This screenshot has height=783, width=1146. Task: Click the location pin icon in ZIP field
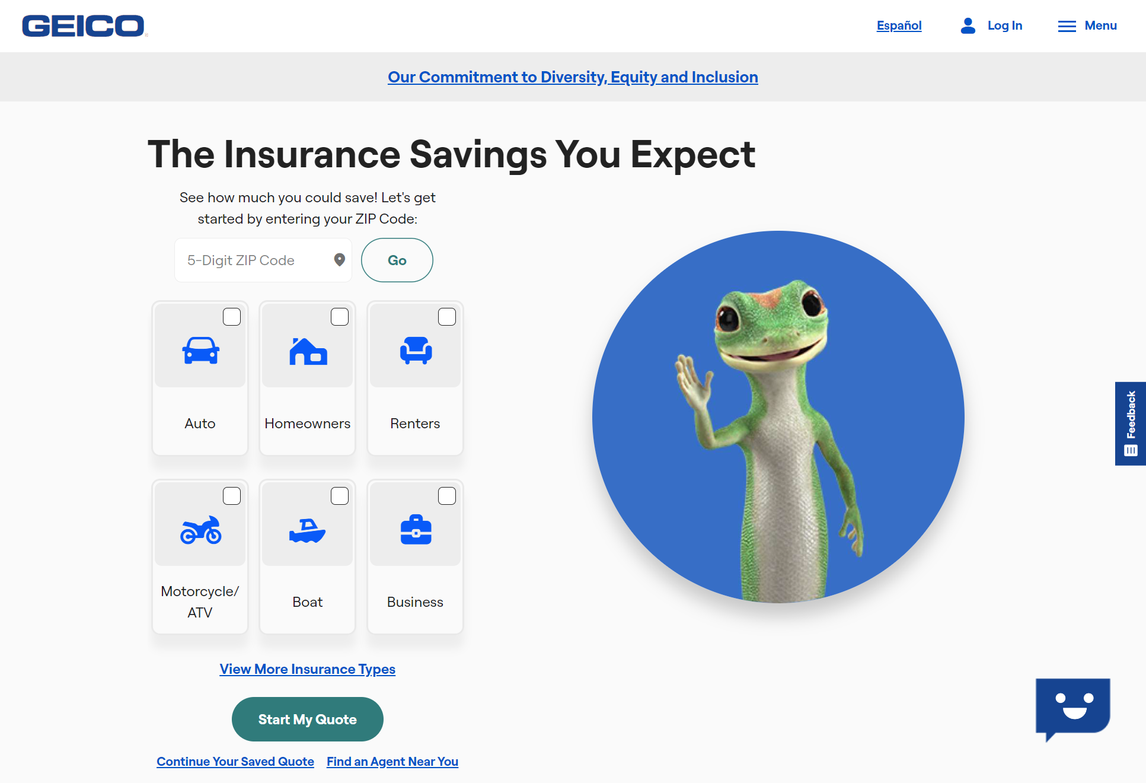339,260
